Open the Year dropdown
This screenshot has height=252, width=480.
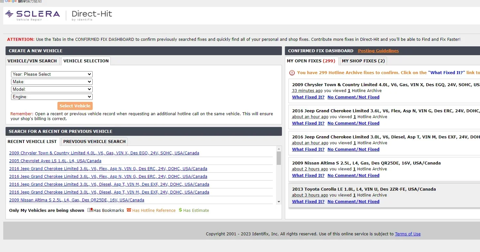pos(52,74)
